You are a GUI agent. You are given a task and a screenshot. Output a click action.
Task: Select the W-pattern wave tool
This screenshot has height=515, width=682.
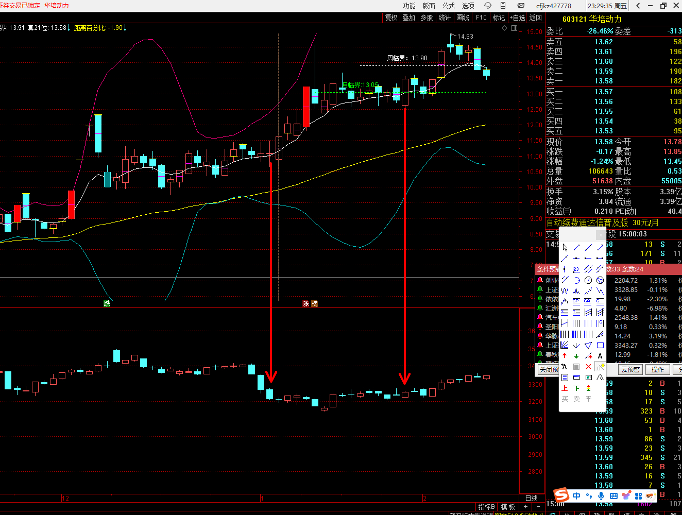click(x=565, y=291)
